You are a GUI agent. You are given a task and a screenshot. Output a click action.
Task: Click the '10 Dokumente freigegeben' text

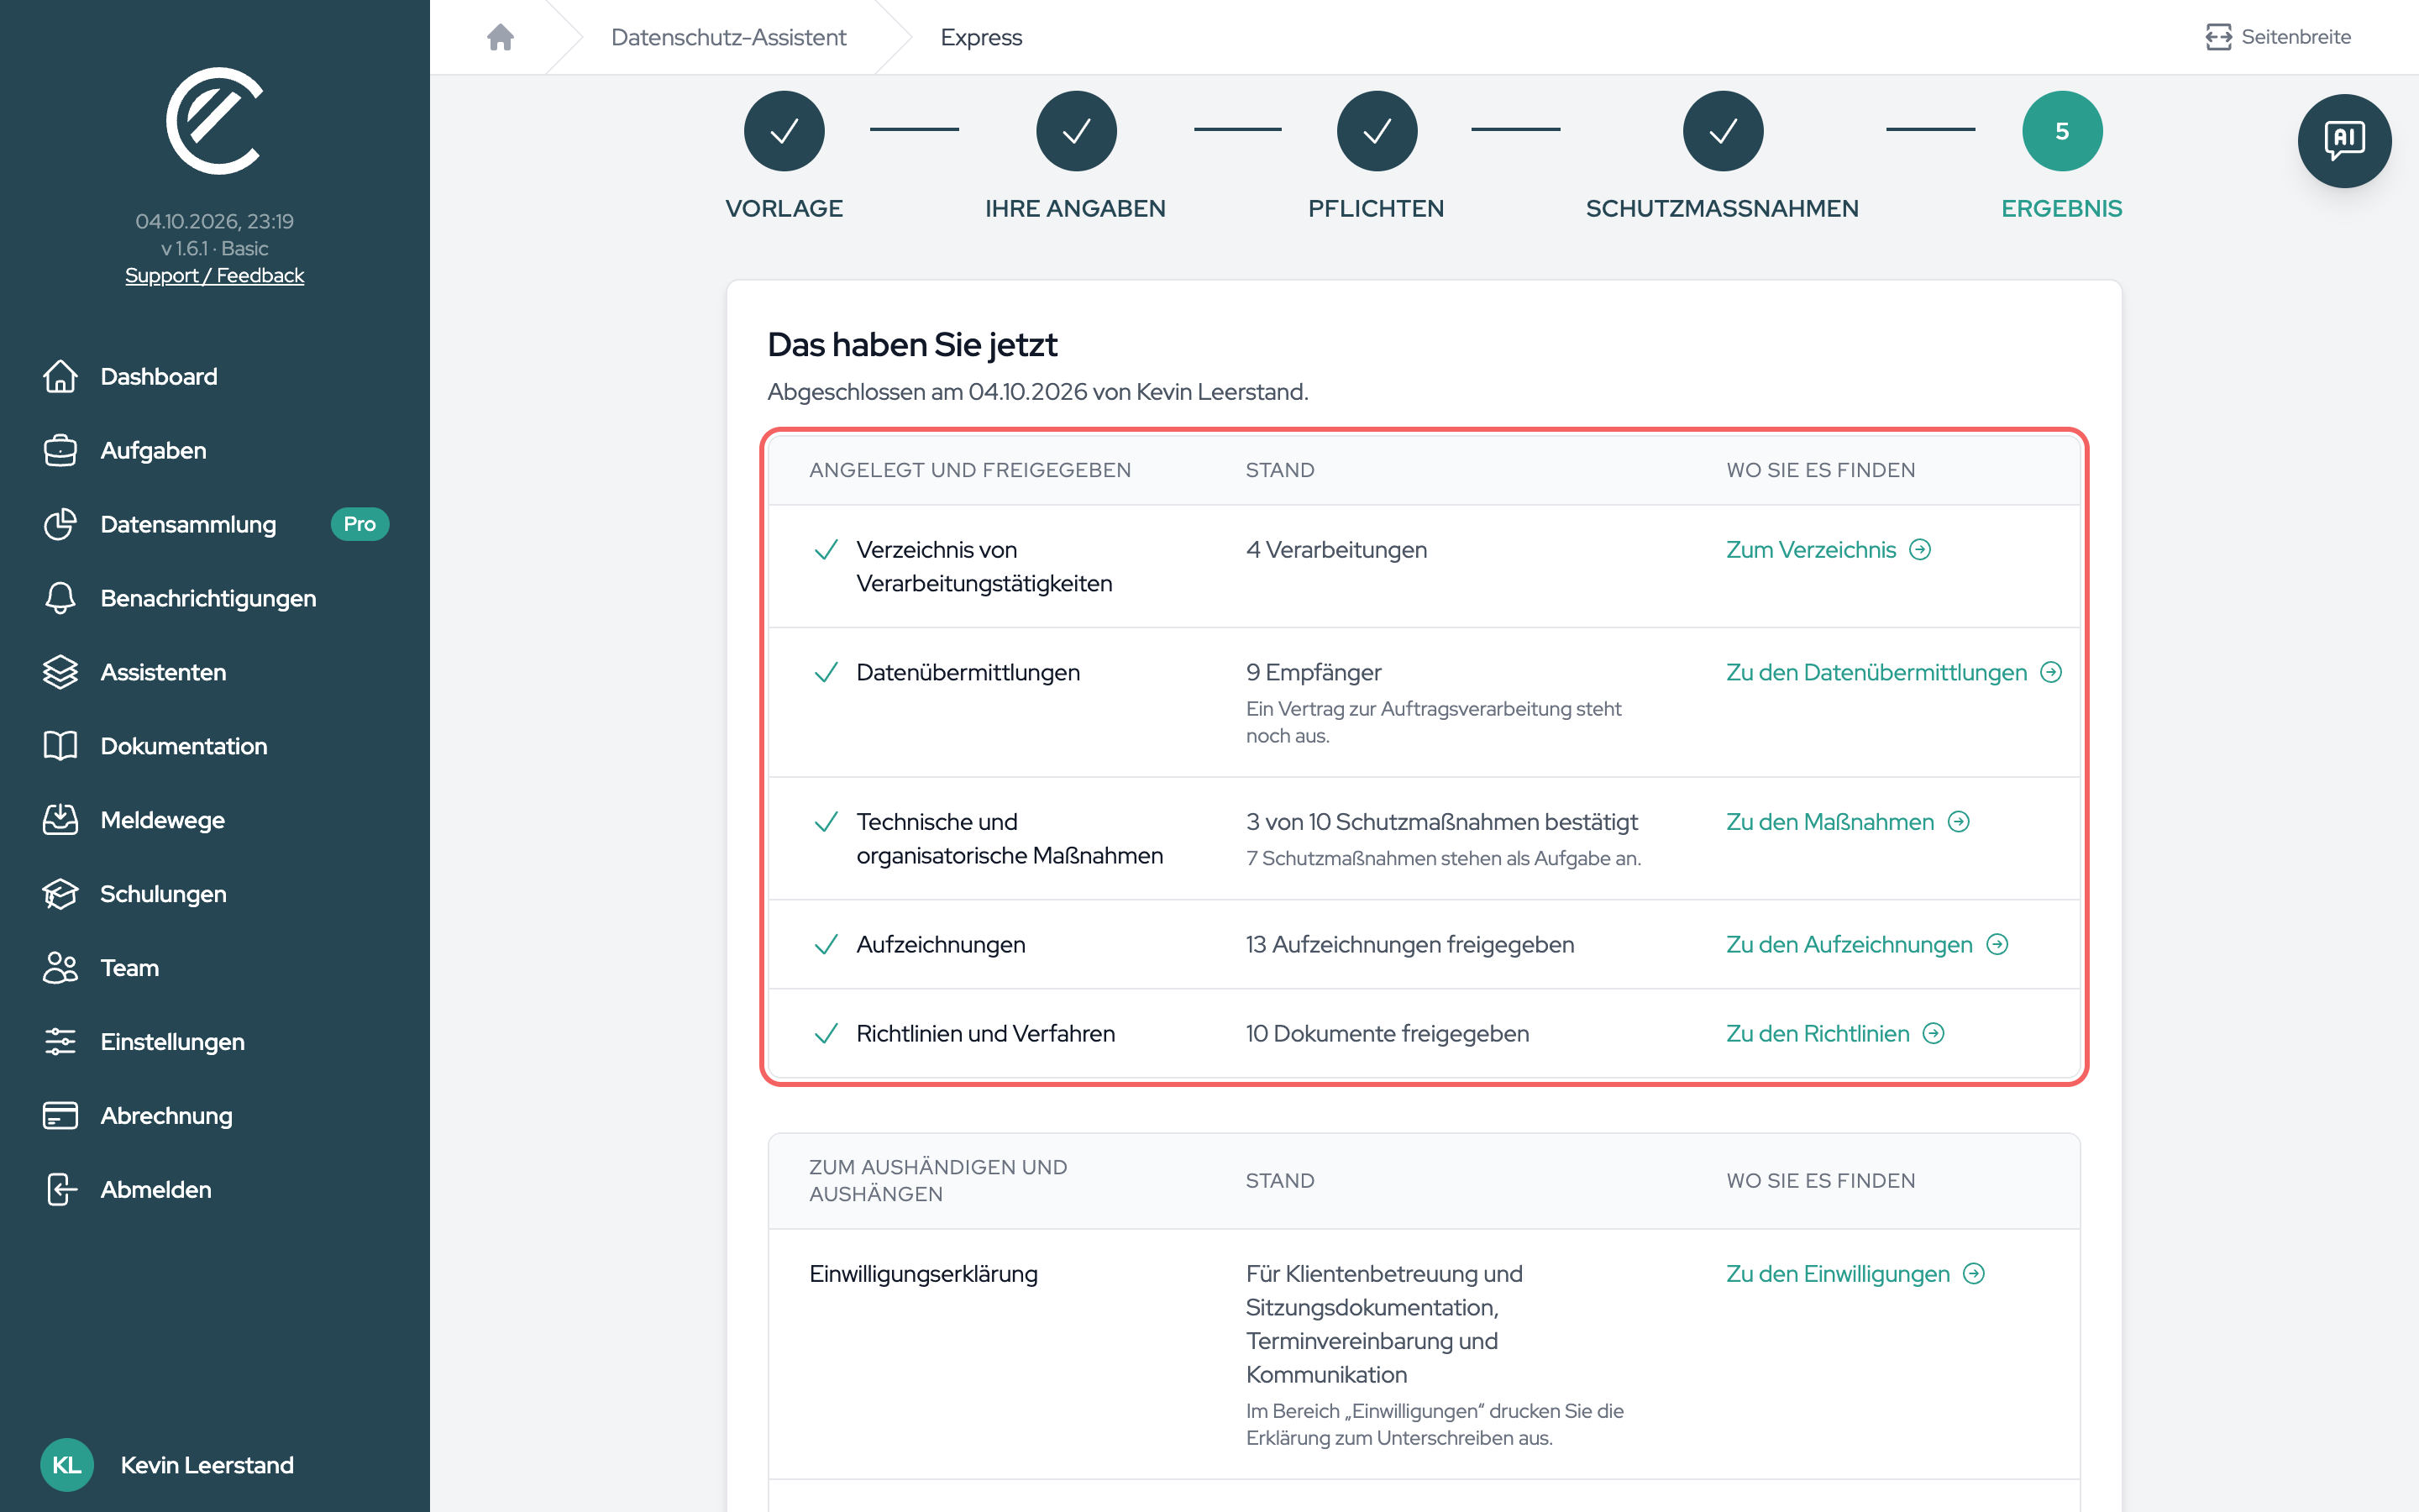tap(1387, 1034)
